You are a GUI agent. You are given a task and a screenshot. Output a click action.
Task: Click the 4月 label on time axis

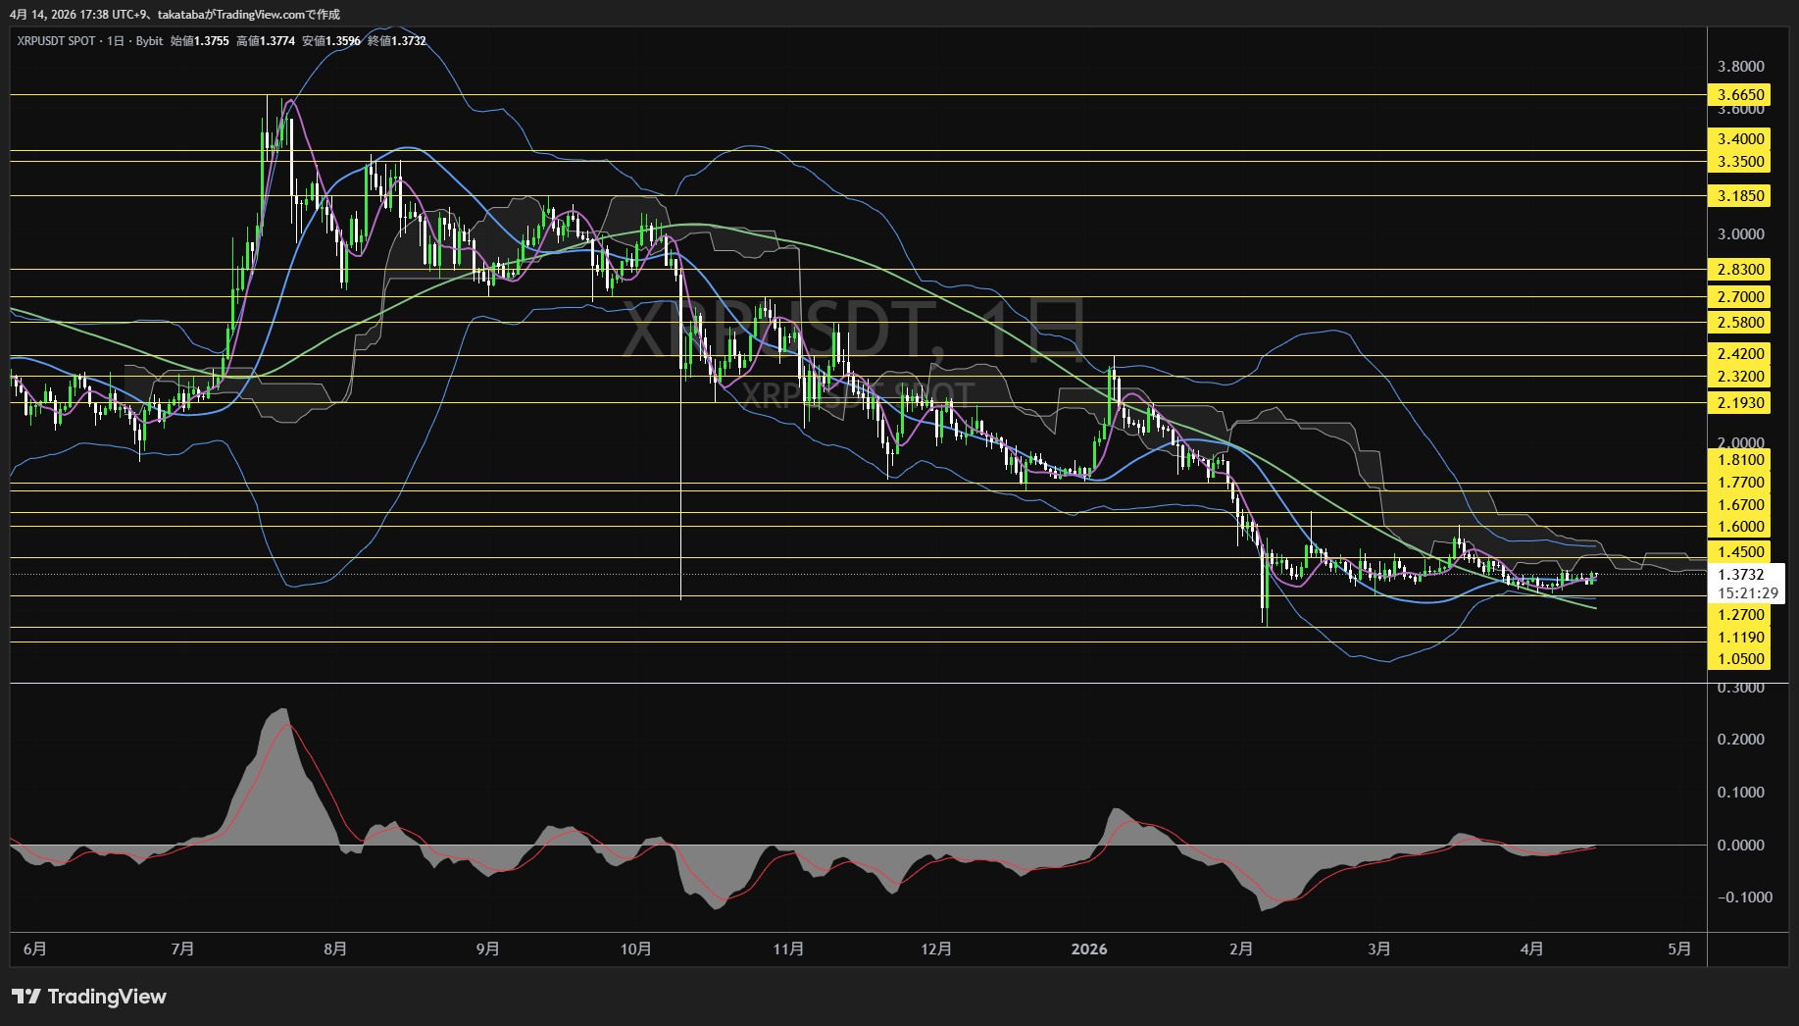[1531, 949]
